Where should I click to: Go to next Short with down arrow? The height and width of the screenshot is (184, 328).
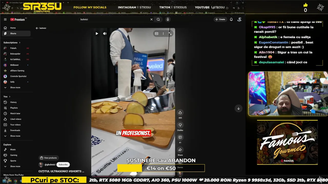pos(238,108)
